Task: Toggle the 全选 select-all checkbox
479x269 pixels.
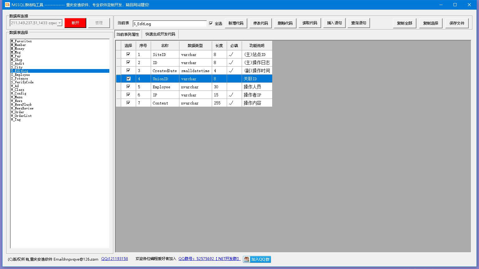Action: coord(211,23)
